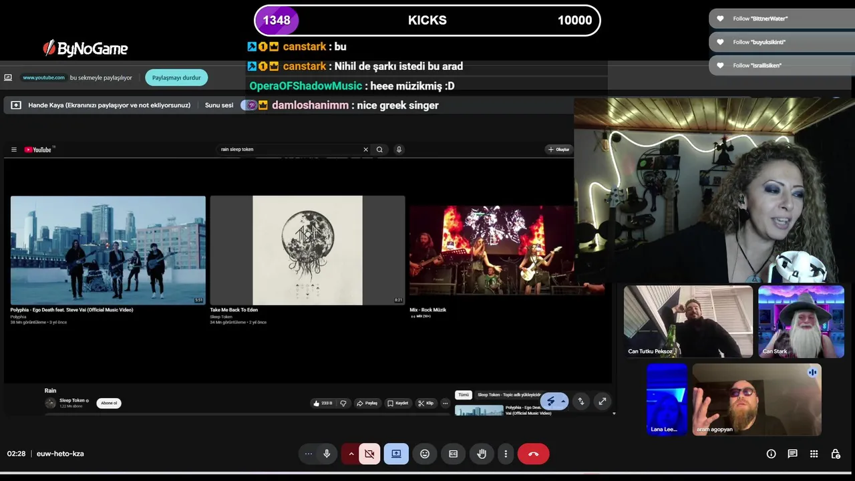Open the YouTube hamburger guide menu
Screen dimensions: 855x481
click(x=13, y=150)
